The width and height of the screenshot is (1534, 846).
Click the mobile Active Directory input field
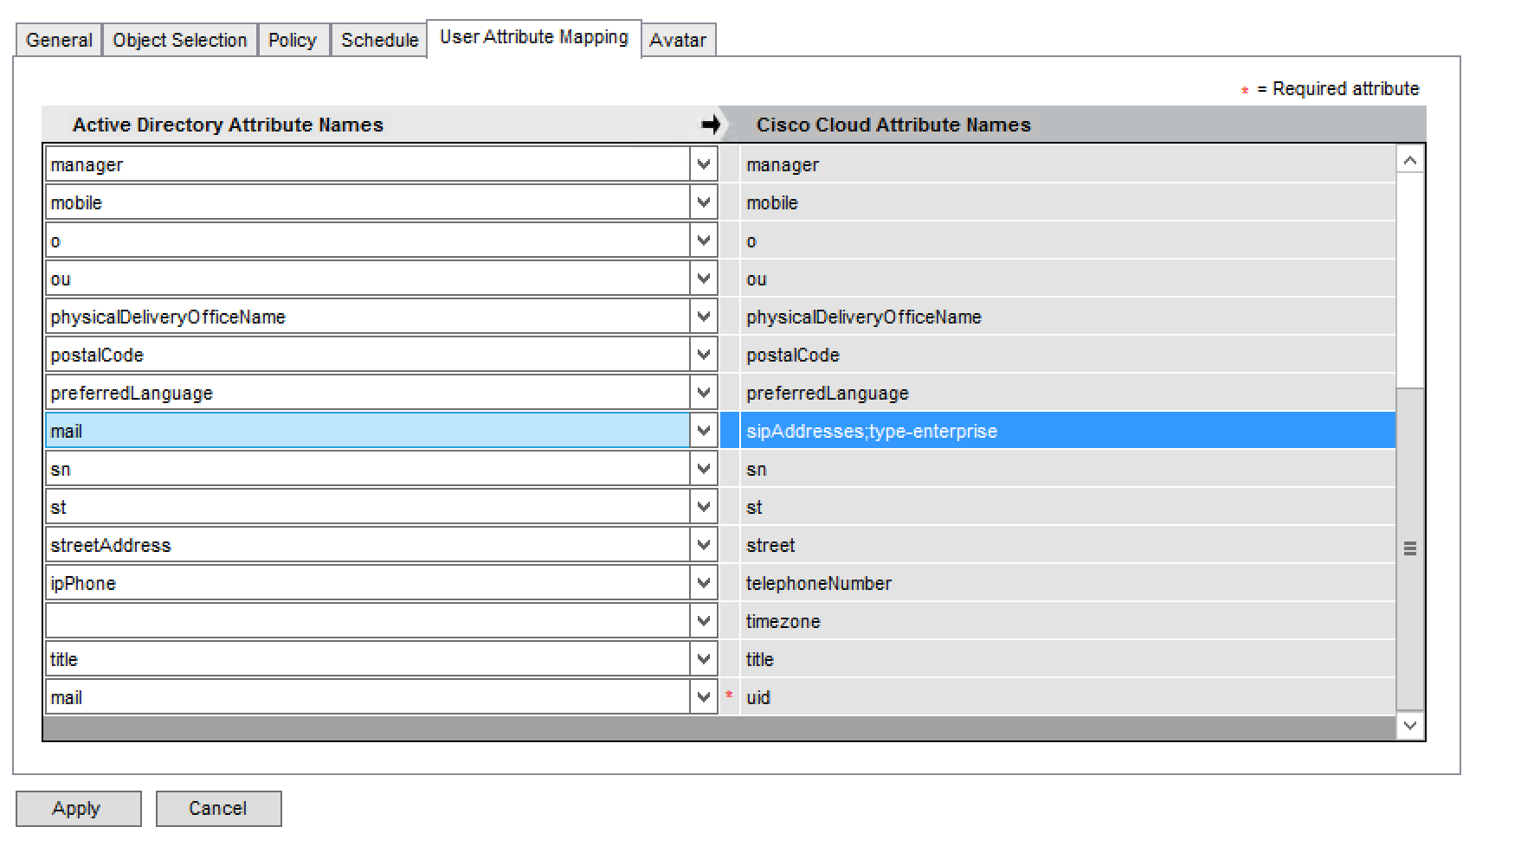(367, 202)
